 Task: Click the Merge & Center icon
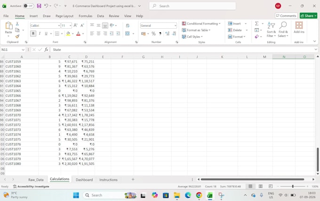[128, 33]
